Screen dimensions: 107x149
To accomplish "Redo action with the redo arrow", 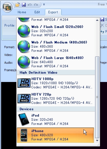I will click(36, 4).
